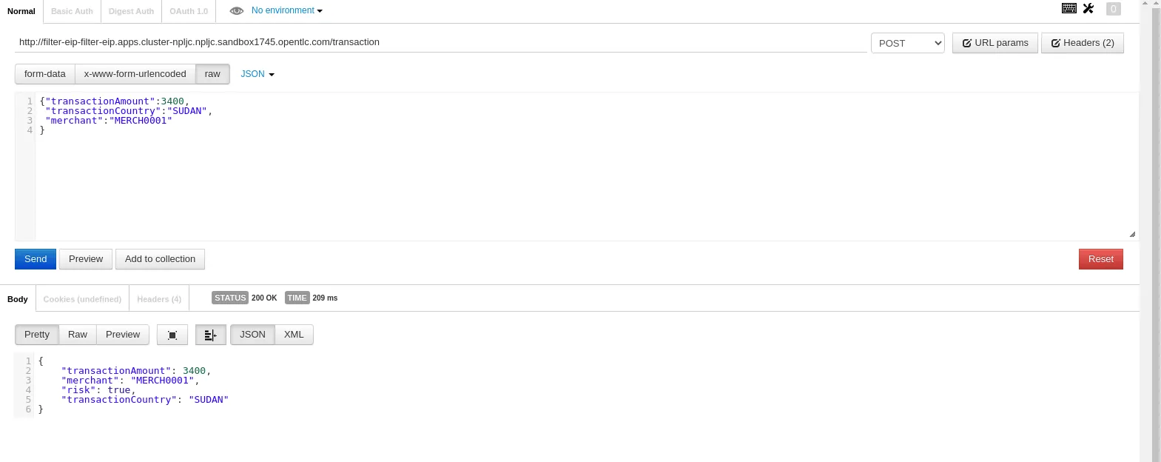Open settings wrench icon
Image resolution: width=1161 pixels, height=462 pixels.
1088,9
